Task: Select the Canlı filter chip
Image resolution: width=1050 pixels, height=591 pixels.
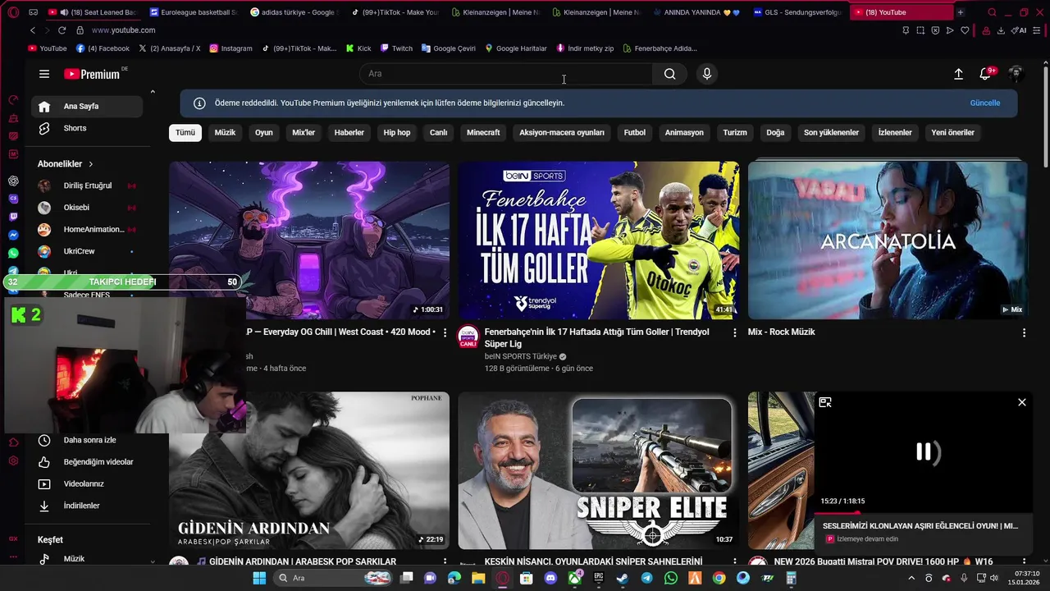Action: [x=438, y=133]
